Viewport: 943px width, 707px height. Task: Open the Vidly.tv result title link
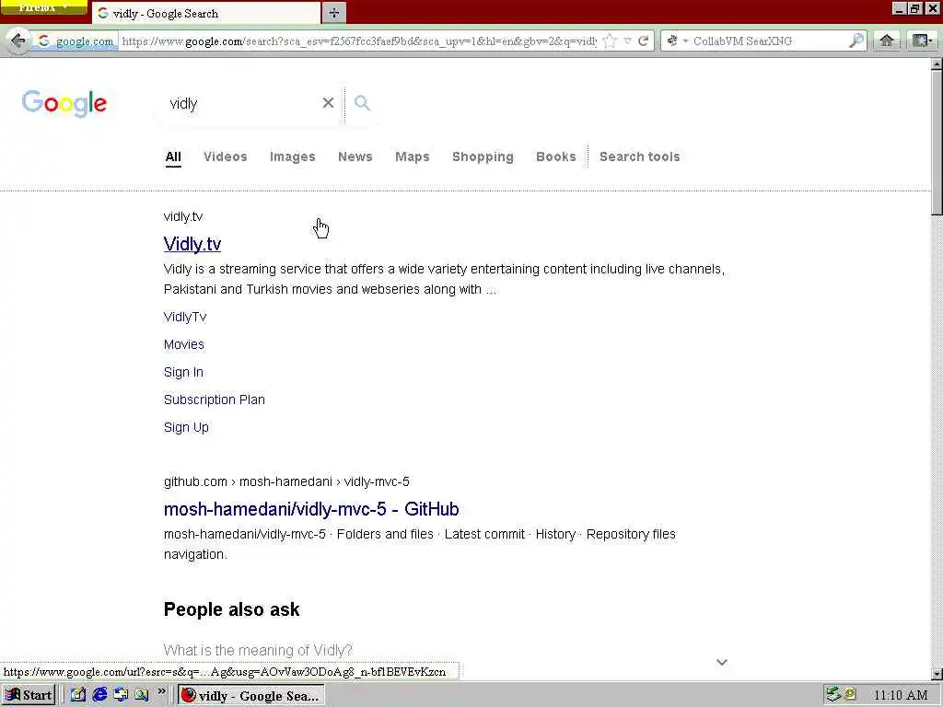point(192,244)
